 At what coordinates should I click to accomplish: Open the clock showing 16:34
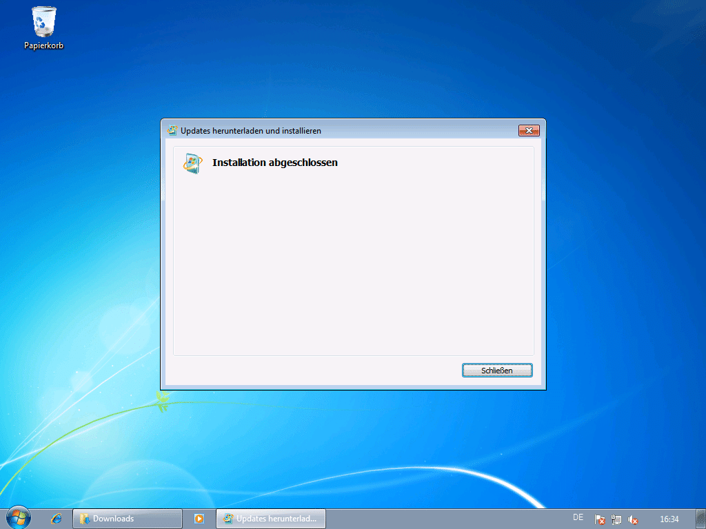[669, 519]
